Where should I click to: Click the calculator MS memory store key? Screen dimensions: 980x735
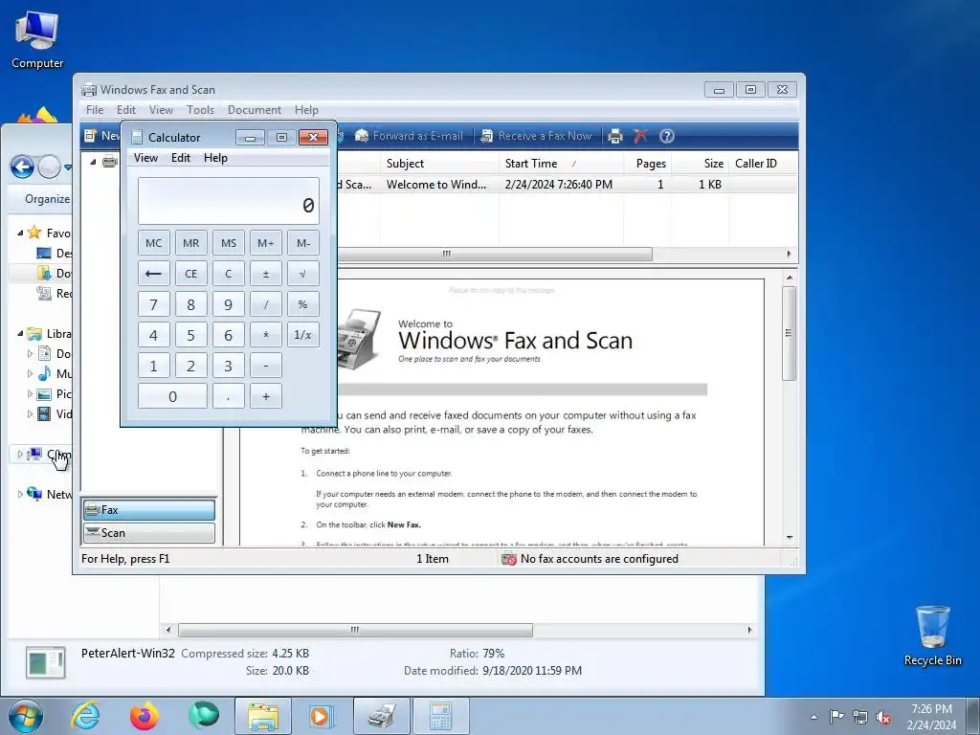tap(229, 243)
